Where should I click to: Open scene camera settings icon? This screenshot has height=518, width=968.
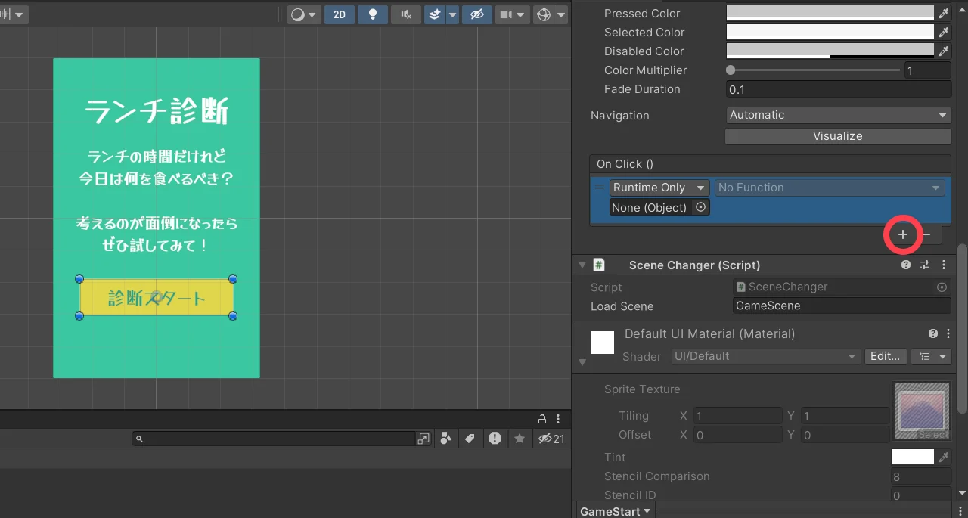click(506, 14)
